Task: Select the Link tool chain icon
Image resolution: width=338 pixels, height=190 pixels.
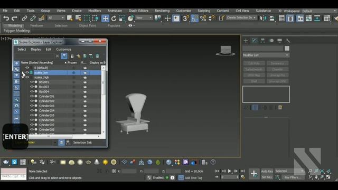Action: click(x=24, y=18)
